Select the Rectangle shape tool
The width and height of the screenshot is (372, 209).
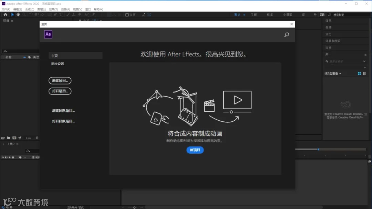point(50,14)
